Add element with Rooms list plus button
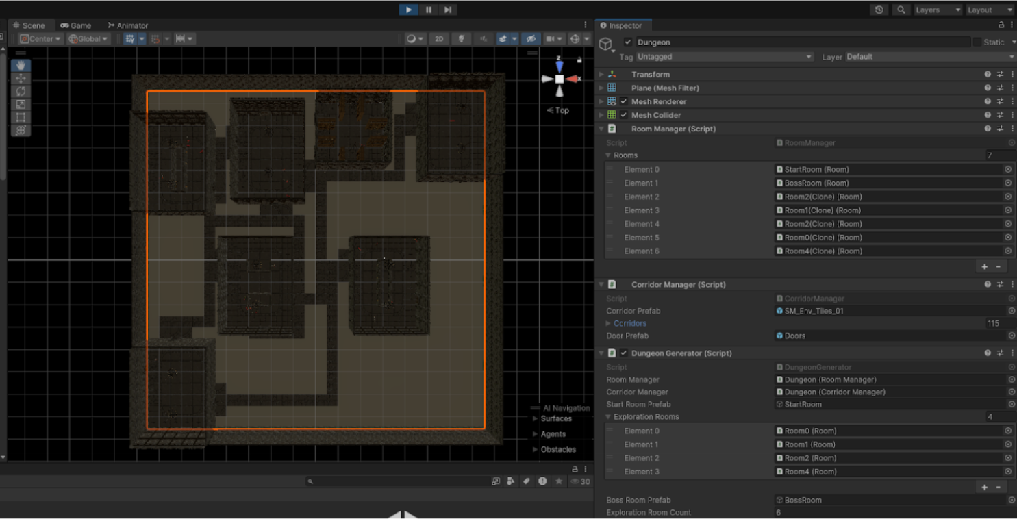 coord(985,266)
